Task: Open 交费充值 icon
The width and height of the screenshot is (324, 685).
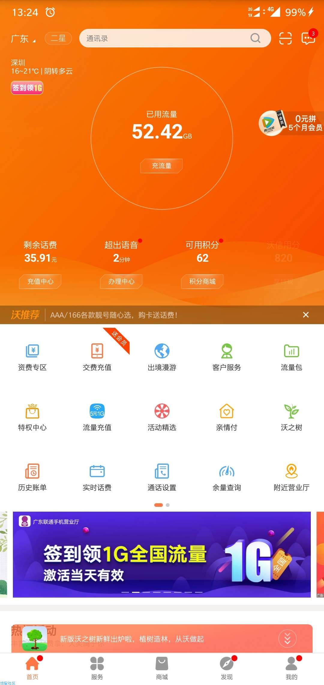Action: tap(97, 351)
